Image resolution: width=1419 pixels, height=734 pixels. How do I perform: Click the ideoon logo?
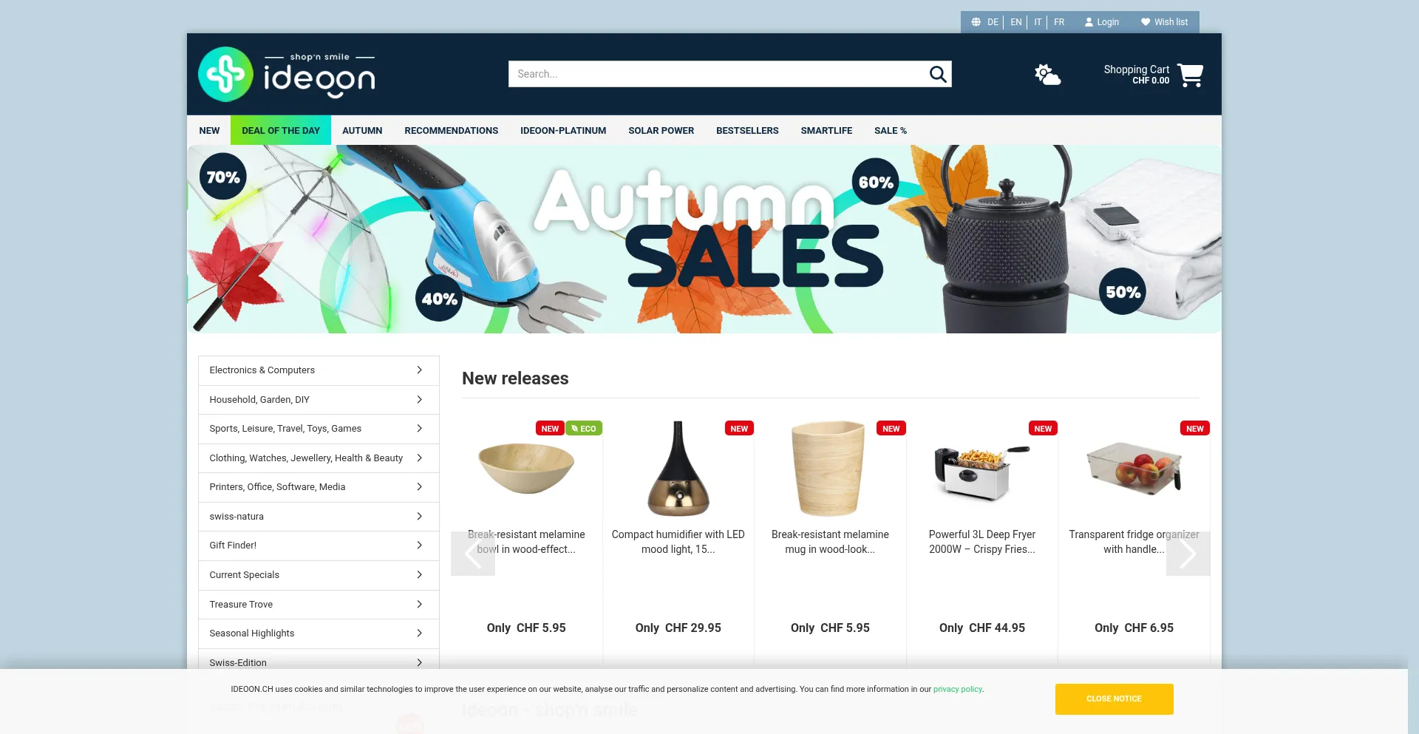click(287, 74)
